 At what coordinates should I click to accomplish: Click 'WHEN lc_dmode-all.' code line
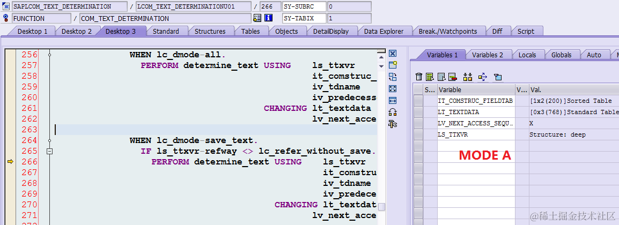coord(178,55)
